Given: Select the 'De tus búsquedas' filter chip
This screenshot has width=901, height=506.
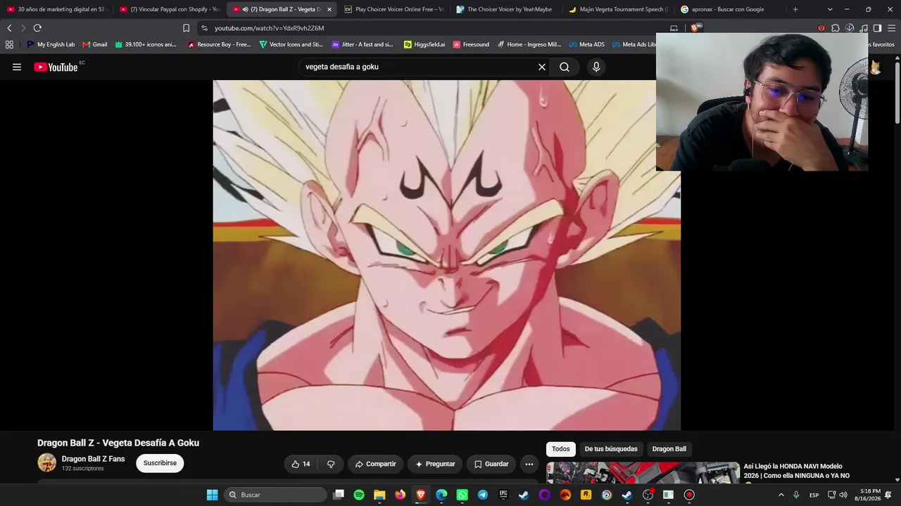Looking at the screenshot, I should (x=611, y=449).
